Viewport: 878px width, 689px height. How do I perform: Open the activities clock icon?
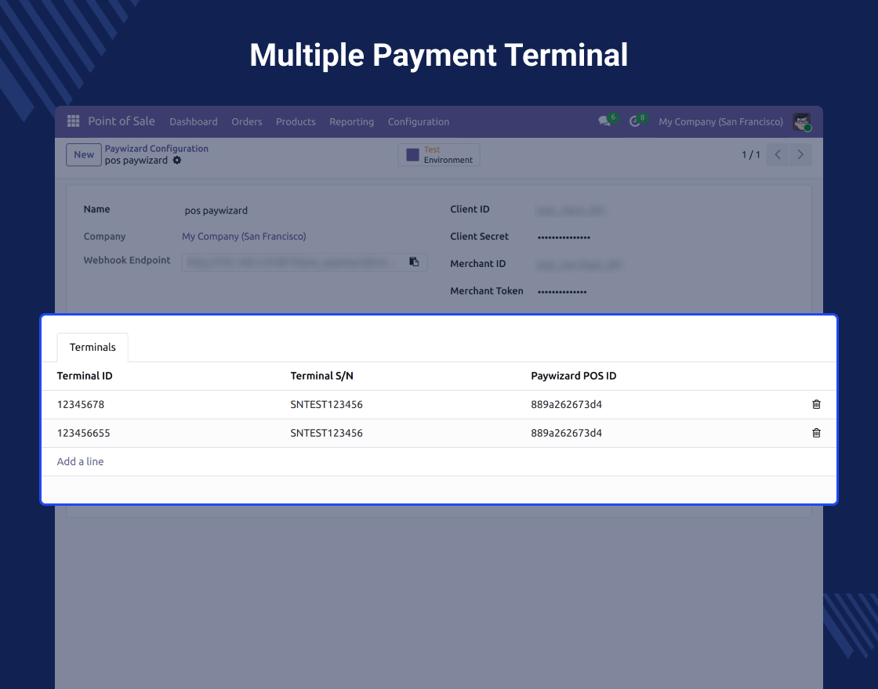tap(634, 121)
